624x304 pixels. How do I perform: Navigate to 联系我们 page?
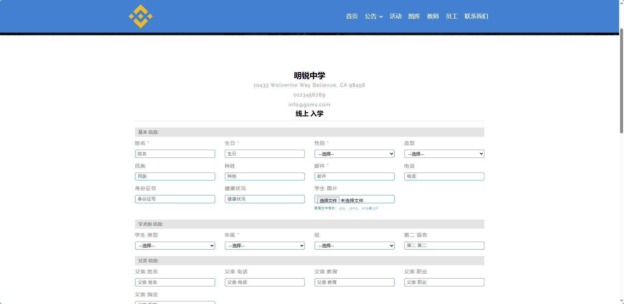click(x=476, y=16)
